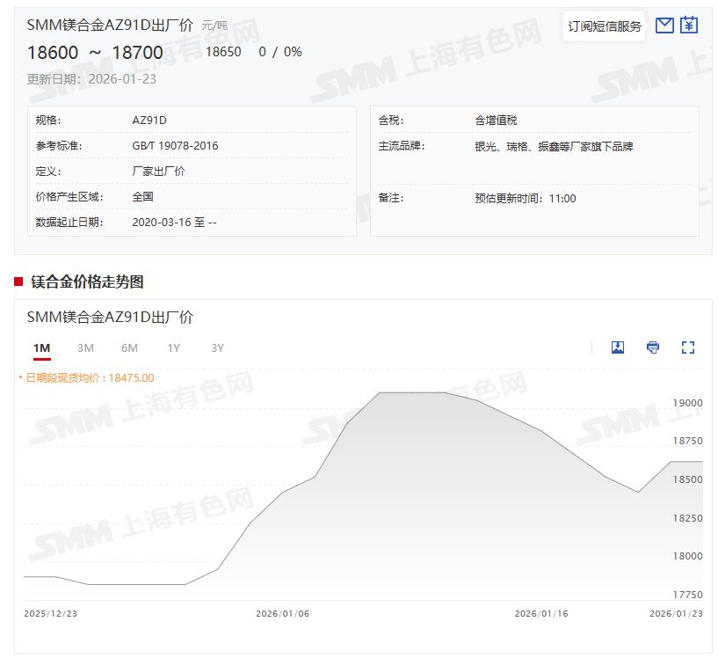The width and height of the screenshot is (718, 658).
Task: Click the AZ91D specification value
Action: click(x=149, y=121)
